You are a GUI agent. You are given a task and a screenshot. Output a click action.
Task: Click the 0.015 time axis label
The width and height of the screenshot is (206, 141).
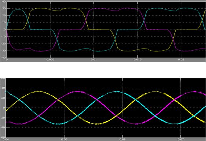137,60
